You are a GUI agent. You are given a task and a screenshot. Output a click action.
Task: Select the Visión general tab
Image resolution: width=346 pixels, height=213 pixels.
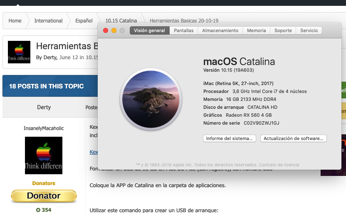pyautogui.click(x=150, y=30)
